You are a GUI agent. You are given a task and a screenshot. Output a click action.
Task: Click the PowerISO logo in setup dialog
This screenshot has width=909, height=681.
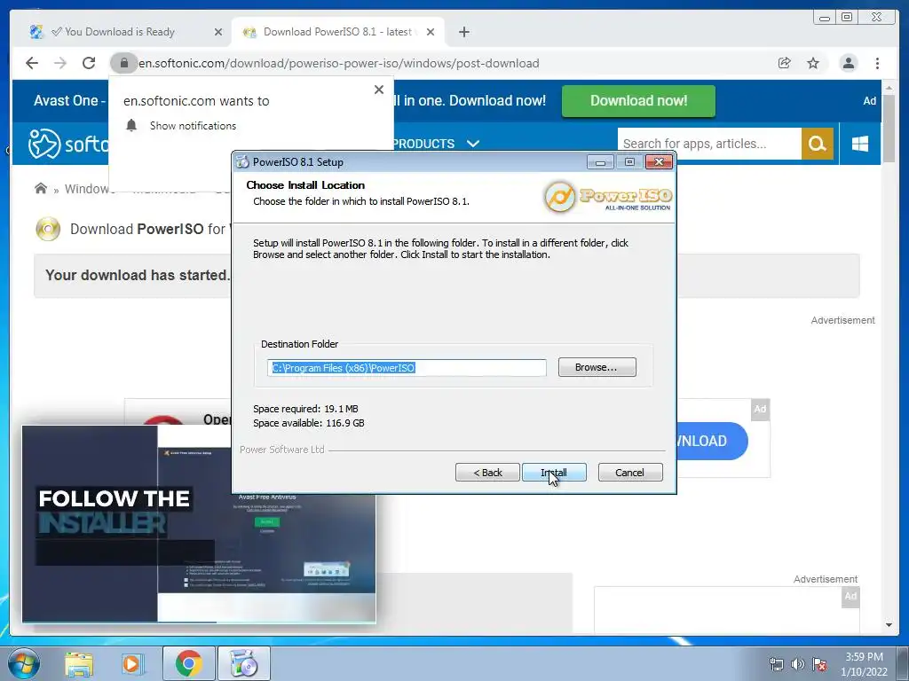(x=607, y=197)
